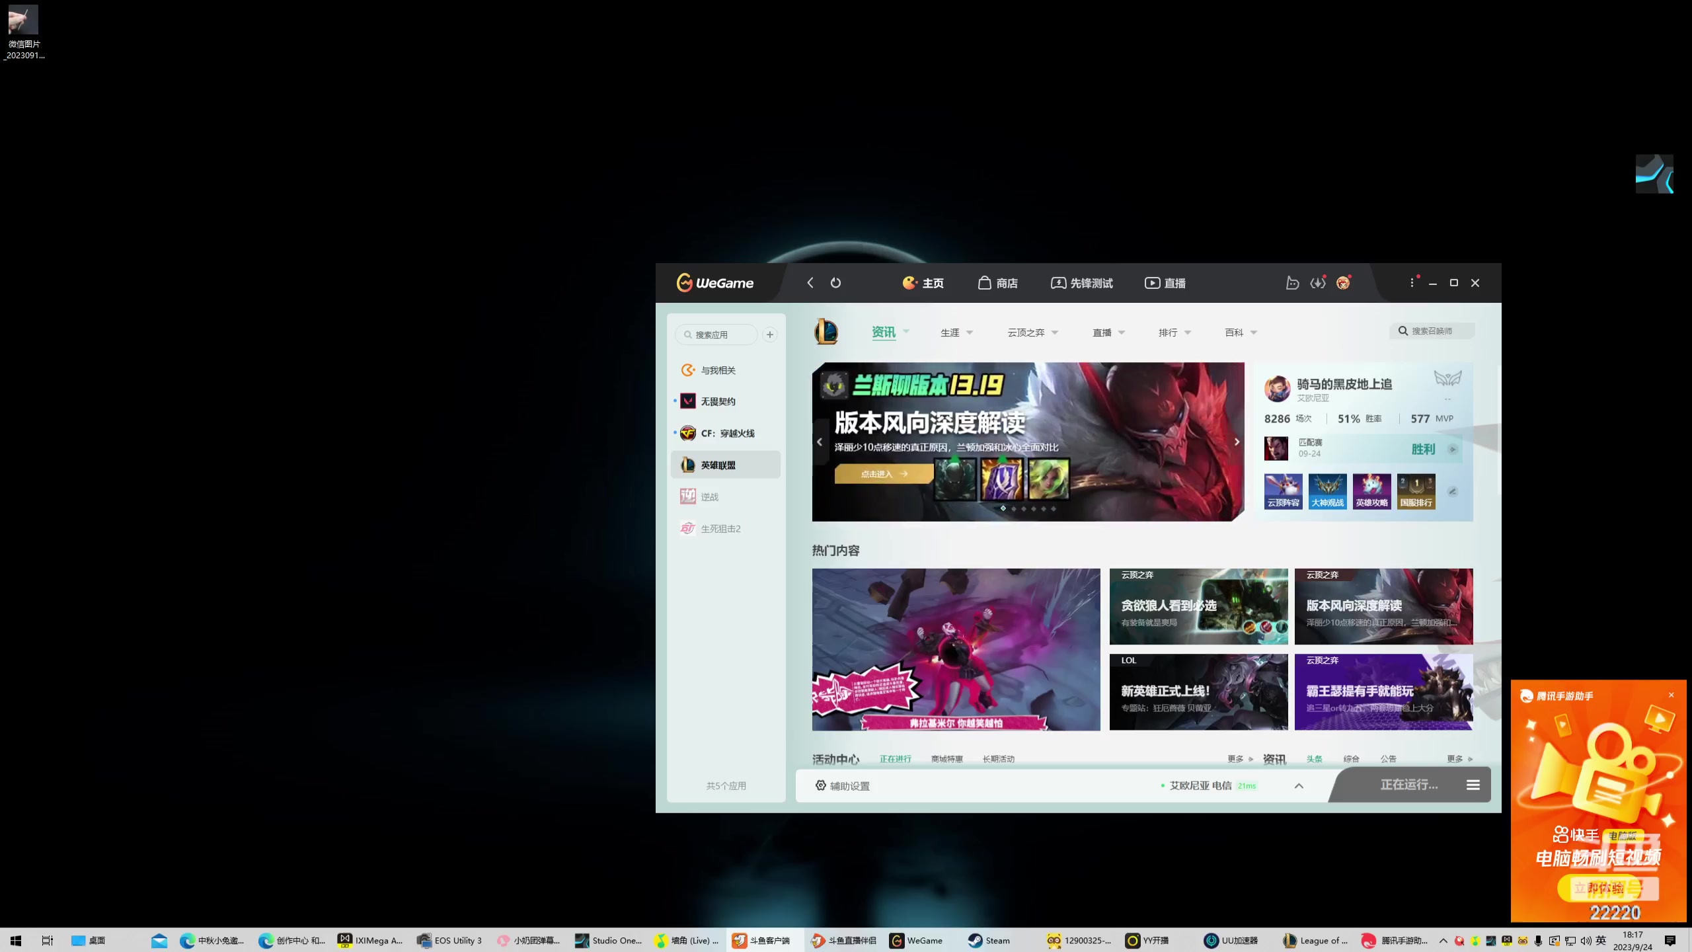Open Windows Start menu
This screenshot has height=952, width=1692.
click(16, 940)
